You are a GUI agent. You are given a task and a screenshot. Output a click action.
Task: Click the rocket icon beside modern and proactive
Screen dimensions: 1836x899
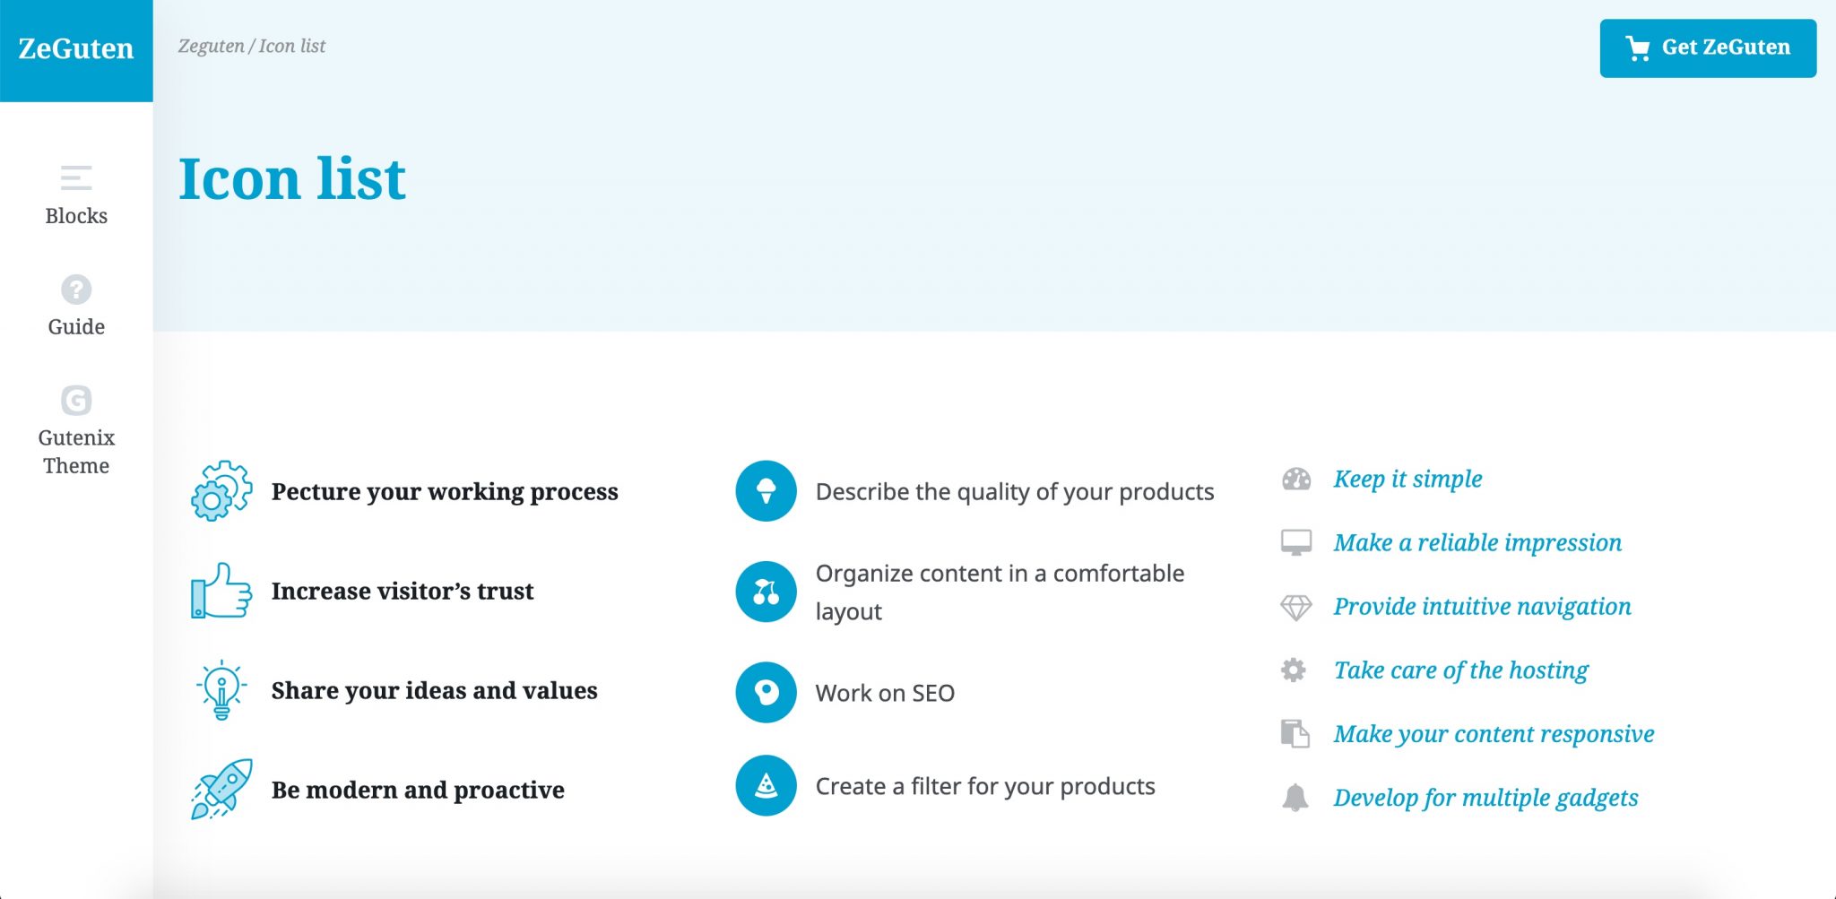221,790
